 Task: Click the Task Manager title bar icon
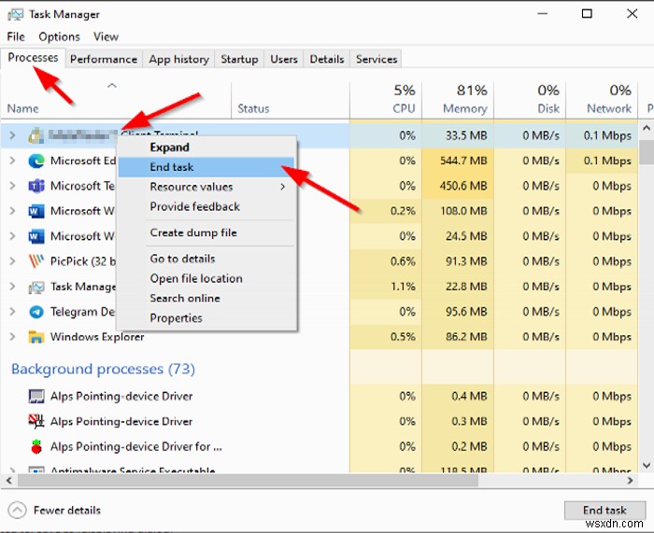[16, 15]
